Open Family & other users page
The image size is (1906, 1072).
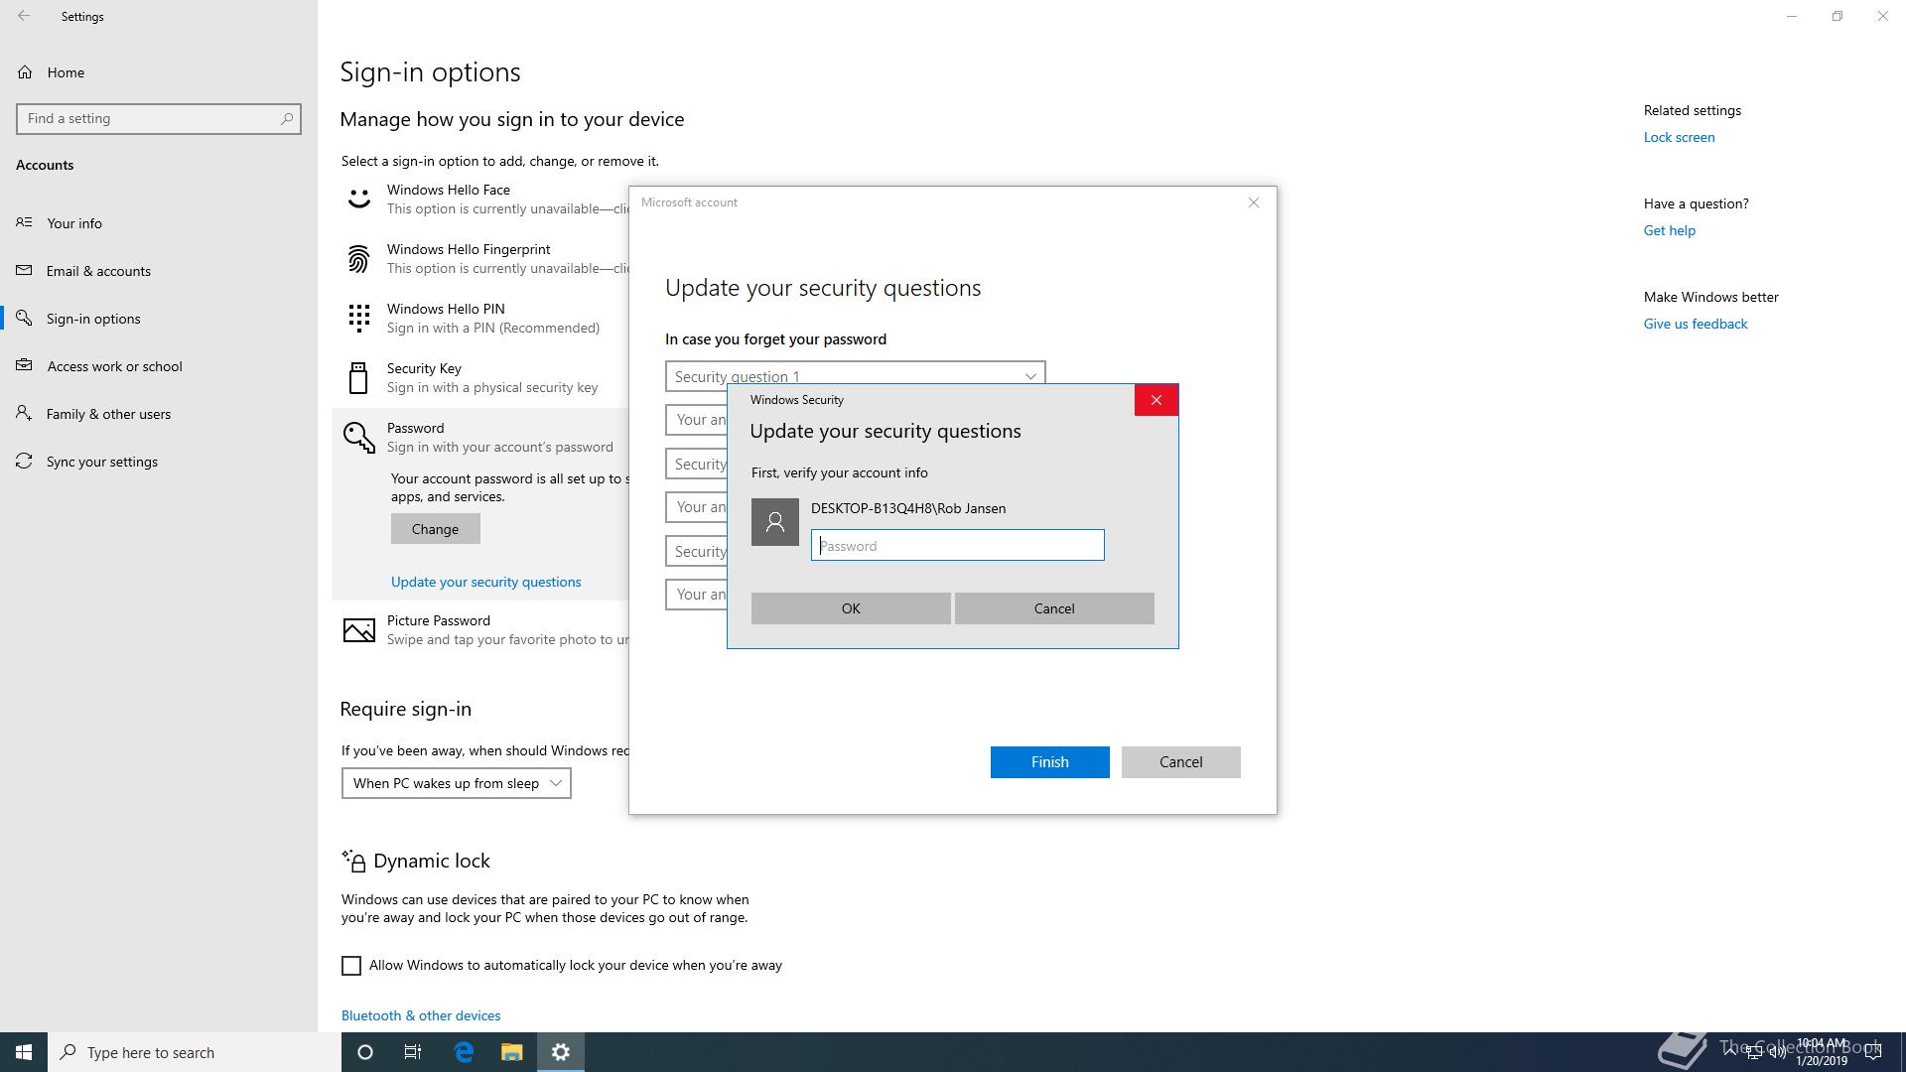point(108,414)
